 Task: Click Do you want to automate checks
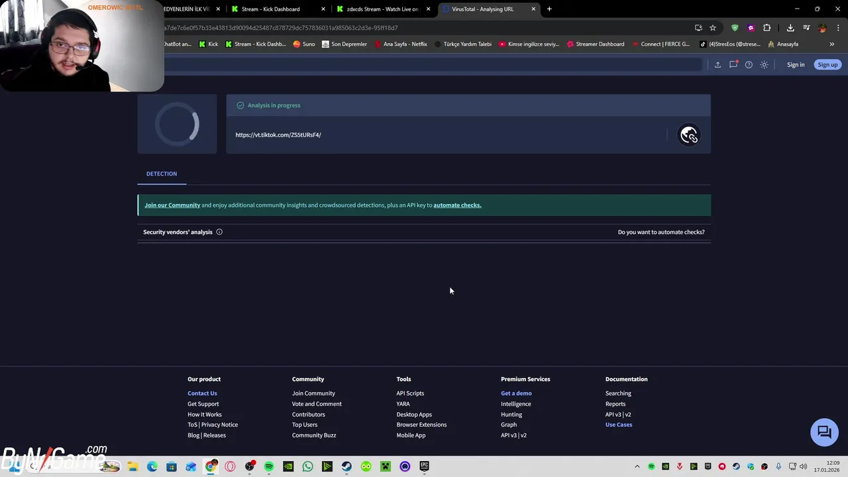(661, 232)
